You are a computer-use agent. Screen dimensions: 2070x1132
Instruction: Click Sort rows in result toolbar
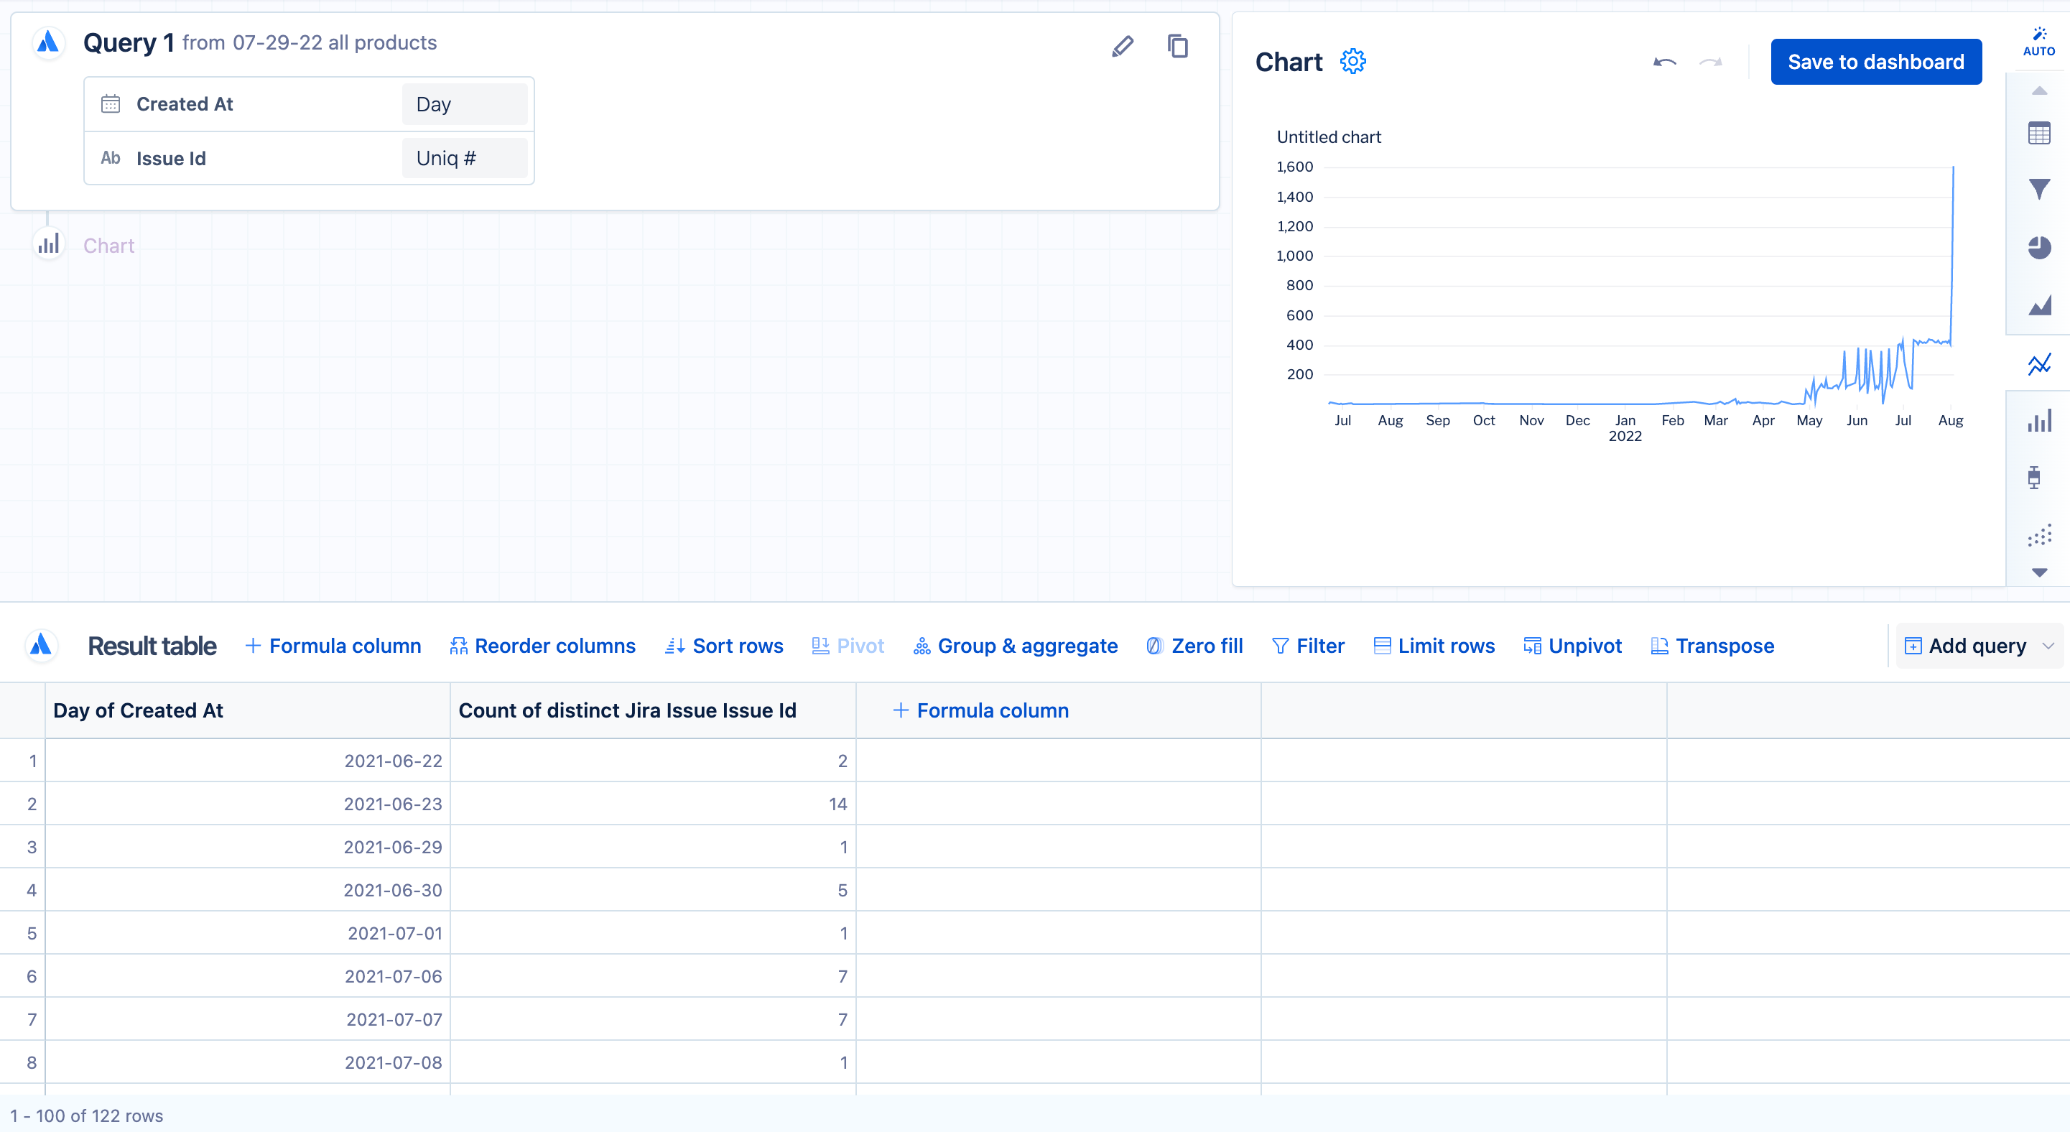(x=724, y=646)
